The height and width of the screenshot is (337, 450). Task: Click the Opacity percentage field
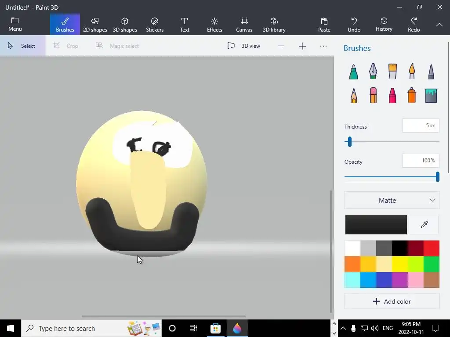[x=421, y=161]
